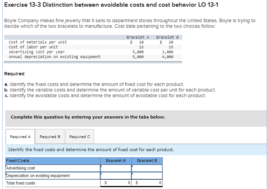Image resolution: width=267 pixels, height=189 pixels.
Task: Click requirement b about variable costs
Action: click(110, 90)
